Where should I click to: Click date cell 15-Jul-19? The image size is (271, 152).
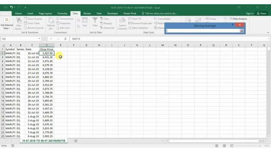[x=32, y=65]
